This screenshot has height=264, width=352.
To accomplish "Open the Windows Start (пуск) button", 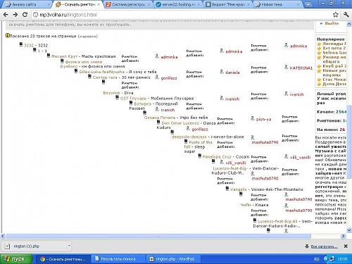I will [x=16, y=259].
